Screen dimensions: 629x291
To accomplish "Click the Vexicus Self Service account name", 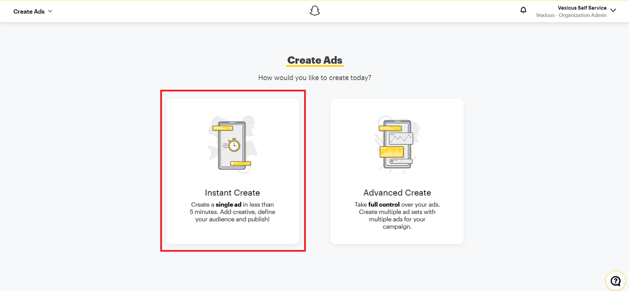I will tap(583, 8).
